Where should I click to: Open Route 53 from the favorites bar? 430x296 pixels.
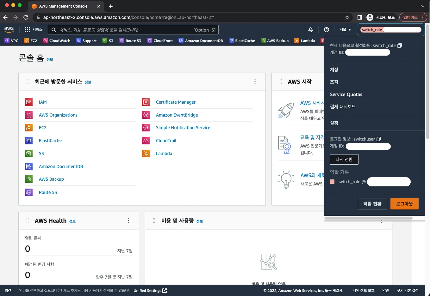point(130,41)
